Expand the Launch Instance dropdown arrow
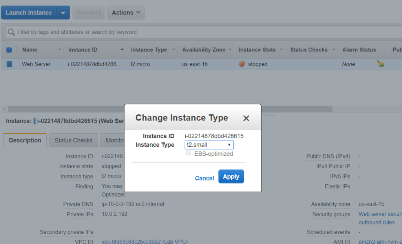This screenshot has width=402, height=244. [x=63, y=13]
